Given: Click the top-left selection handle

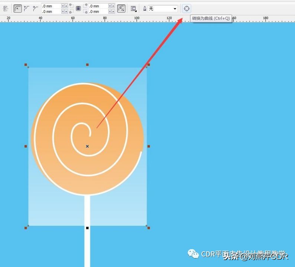Looking at the screenshot, I should click(x=26, y=65).
